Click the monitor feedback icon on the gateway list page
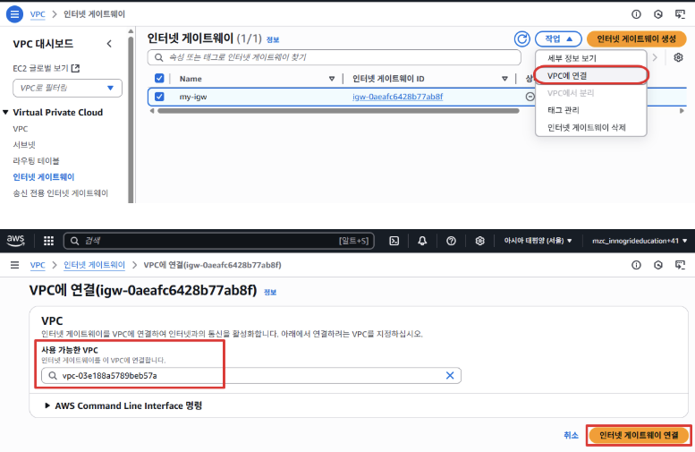This screenshot has height=452, width=695. coord(680,14)
